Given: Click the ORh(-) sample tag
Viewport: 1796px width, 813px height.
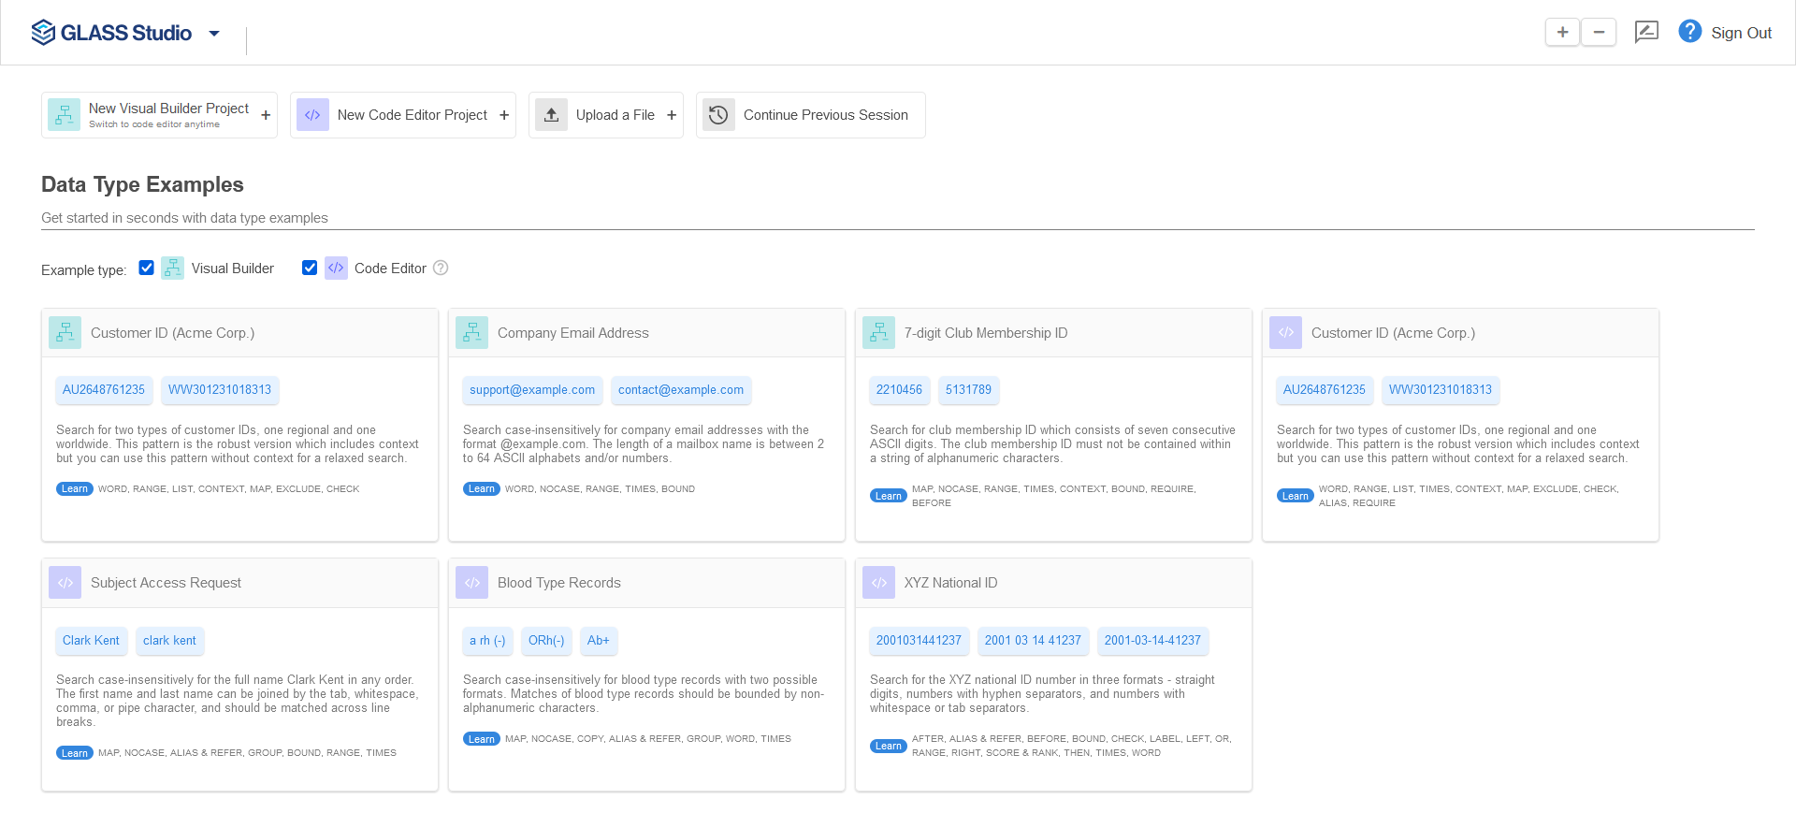Looking at the screenshot, I should pos(546,641).
